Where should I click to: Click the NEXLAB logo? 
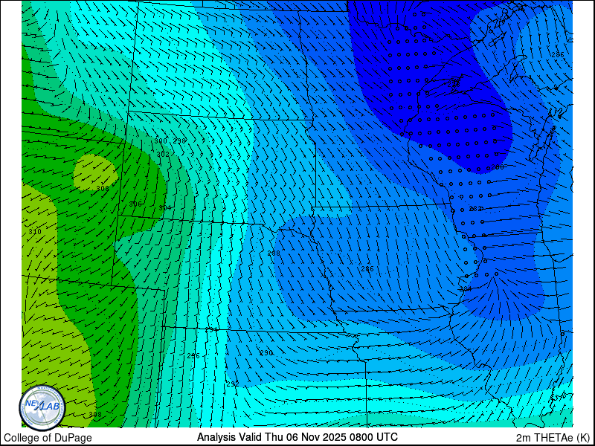point(42,407)
